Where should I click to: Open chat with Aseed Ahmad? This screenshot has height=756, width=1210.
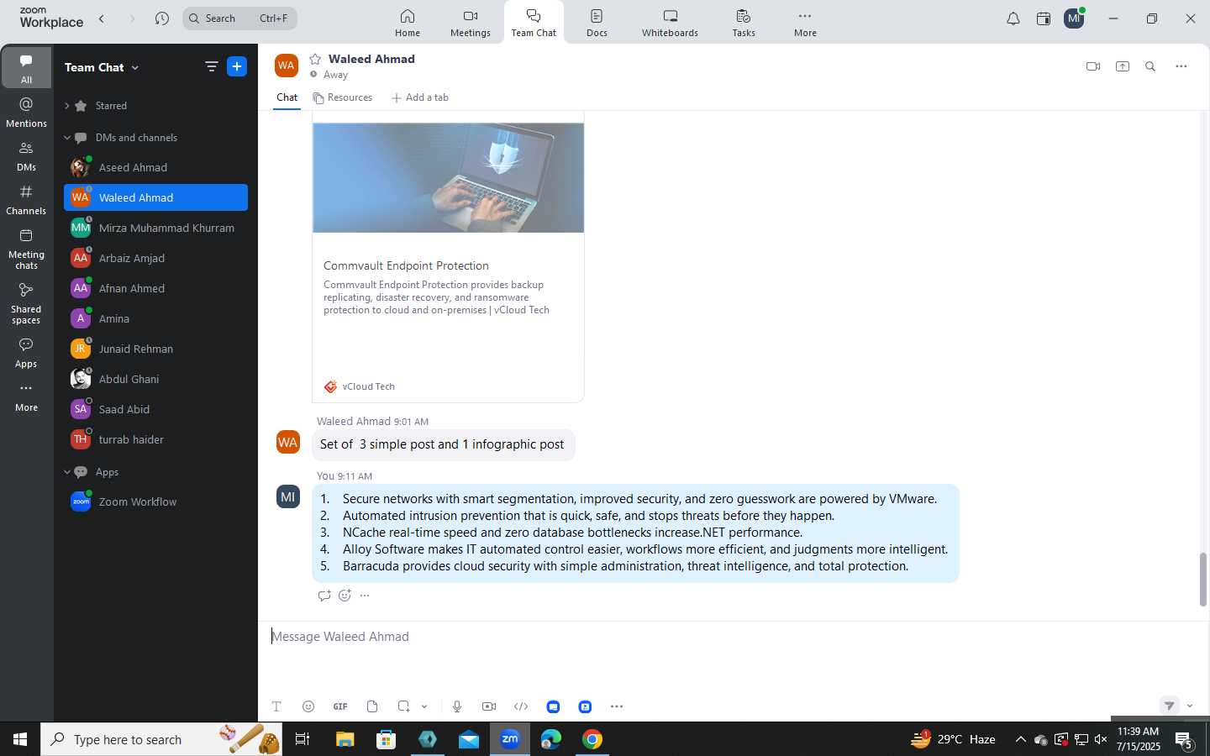pos(155,167)
